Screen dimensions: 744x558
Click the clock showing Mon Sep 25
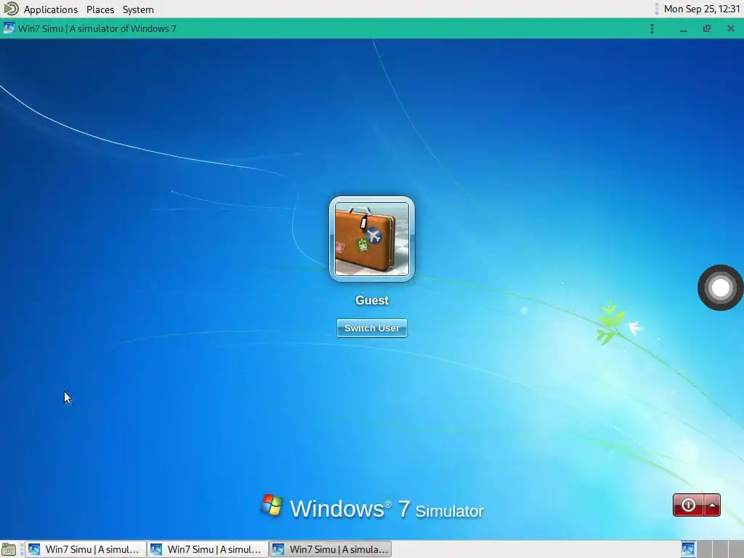coord(702,9)
